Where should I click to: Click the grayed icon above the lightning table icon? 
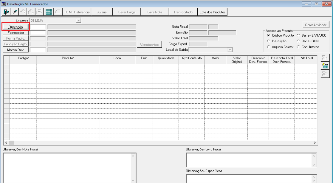325,58
